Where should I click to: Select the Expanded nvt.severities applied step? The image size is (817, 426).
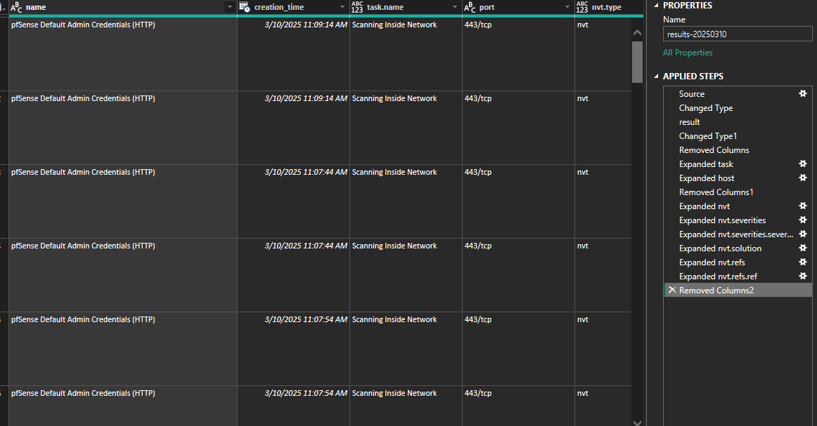coord(722,220)
